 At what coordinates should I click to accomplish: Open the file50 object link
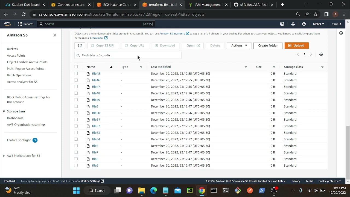coord(96,113)
